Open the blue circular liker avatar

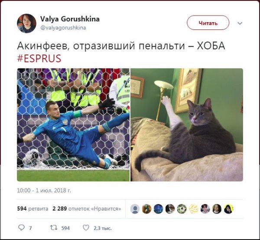point(158,209)
